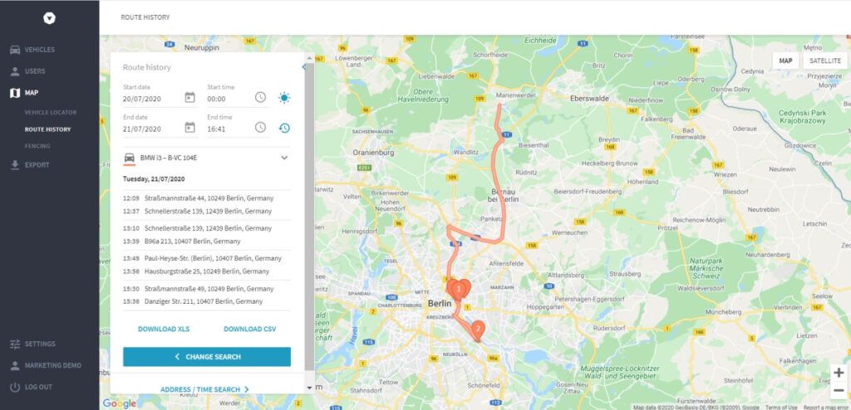Open Vehicle Locator submenu item

pos(51,112)
